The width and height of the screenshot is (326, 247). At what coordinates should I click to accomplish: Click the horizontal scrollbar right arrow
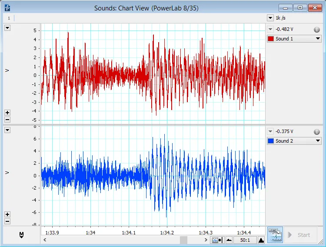coord(206,240)
